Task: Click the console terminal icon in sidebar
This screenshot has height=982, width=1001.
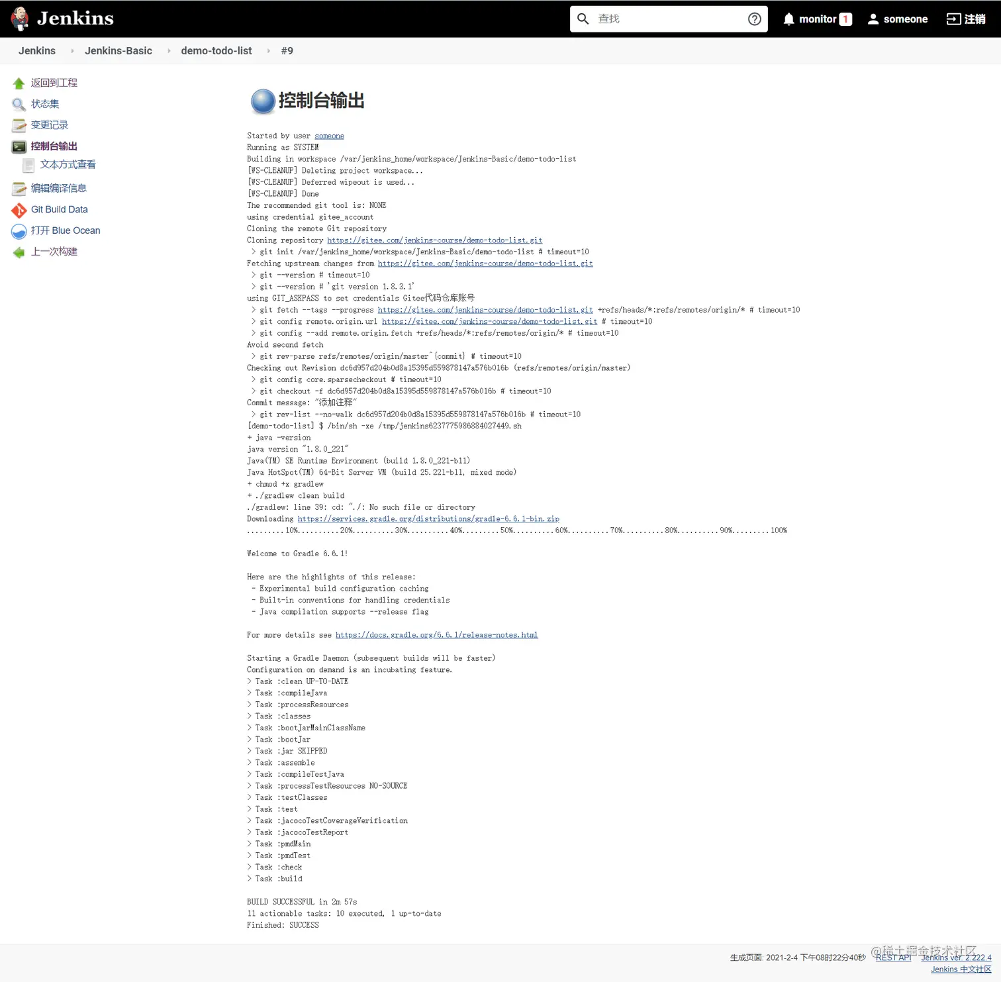Action: pos(19,147)
